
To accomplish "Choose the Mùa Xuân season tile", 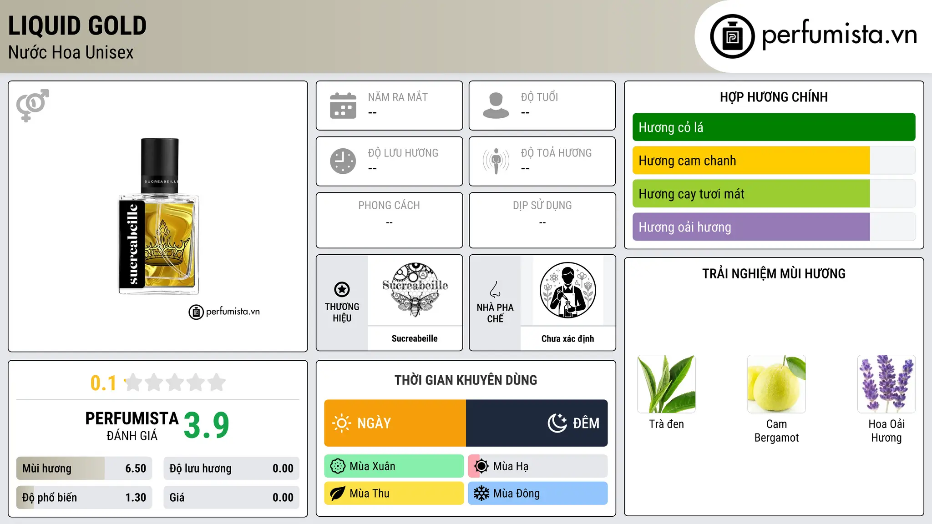I will pos(394,466).
